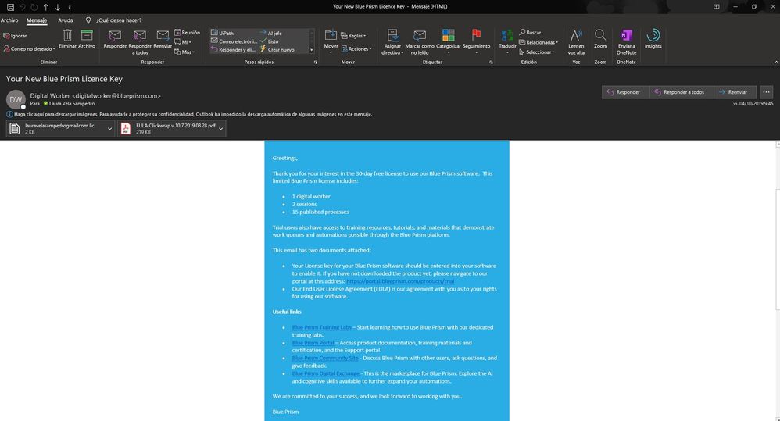Open the EULA.Clickwrap PDF attachment
The height and width of the screenshot is (421, 780).
tap(167, 128)
